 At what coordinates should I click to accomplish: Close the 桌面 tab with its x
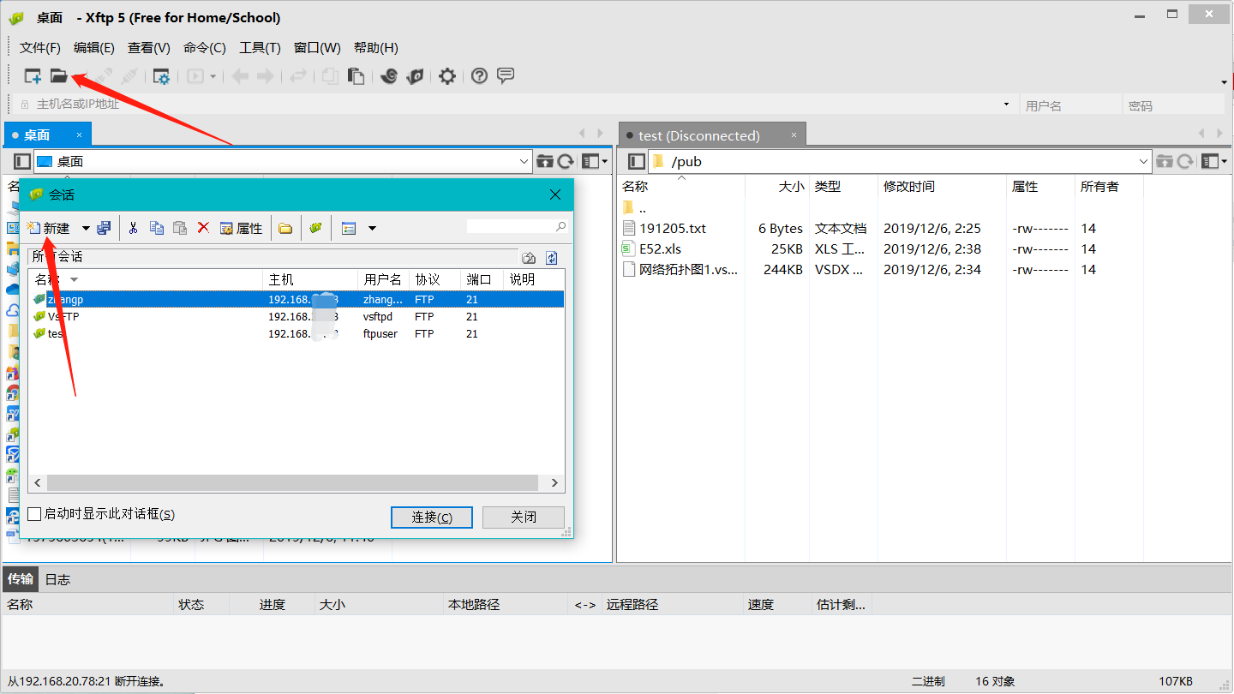pyautogui.click(x=79, y=135)
